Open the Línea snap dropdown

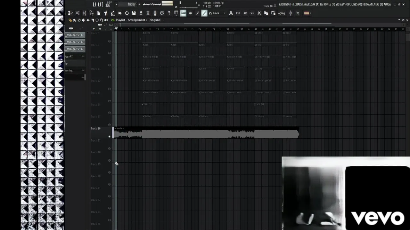coord(220,13)
